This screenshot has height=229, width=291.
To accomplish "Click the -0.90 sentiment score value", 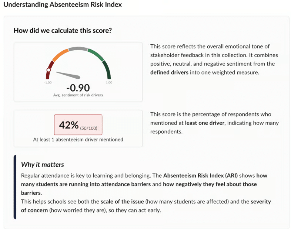I will [78, 88].
